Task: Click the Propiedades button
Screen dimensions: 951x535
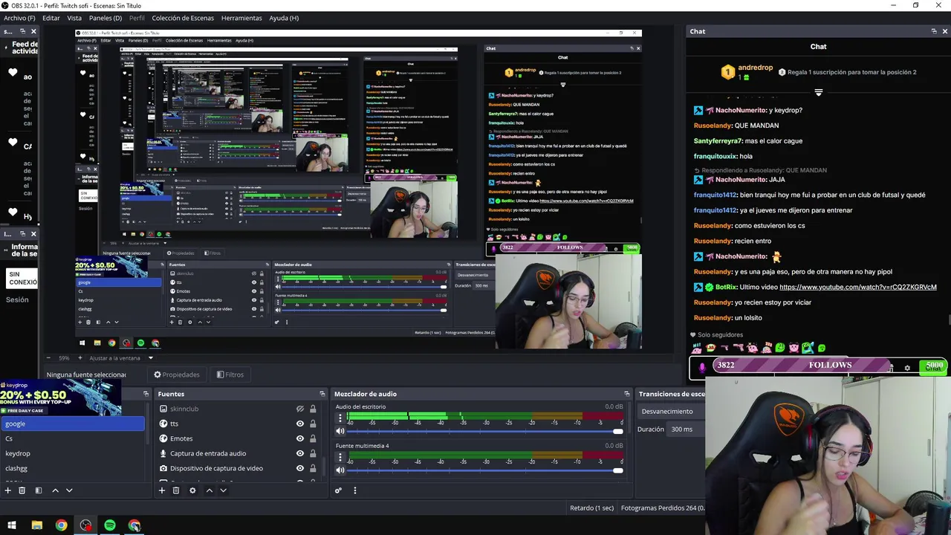Action: 177,374
